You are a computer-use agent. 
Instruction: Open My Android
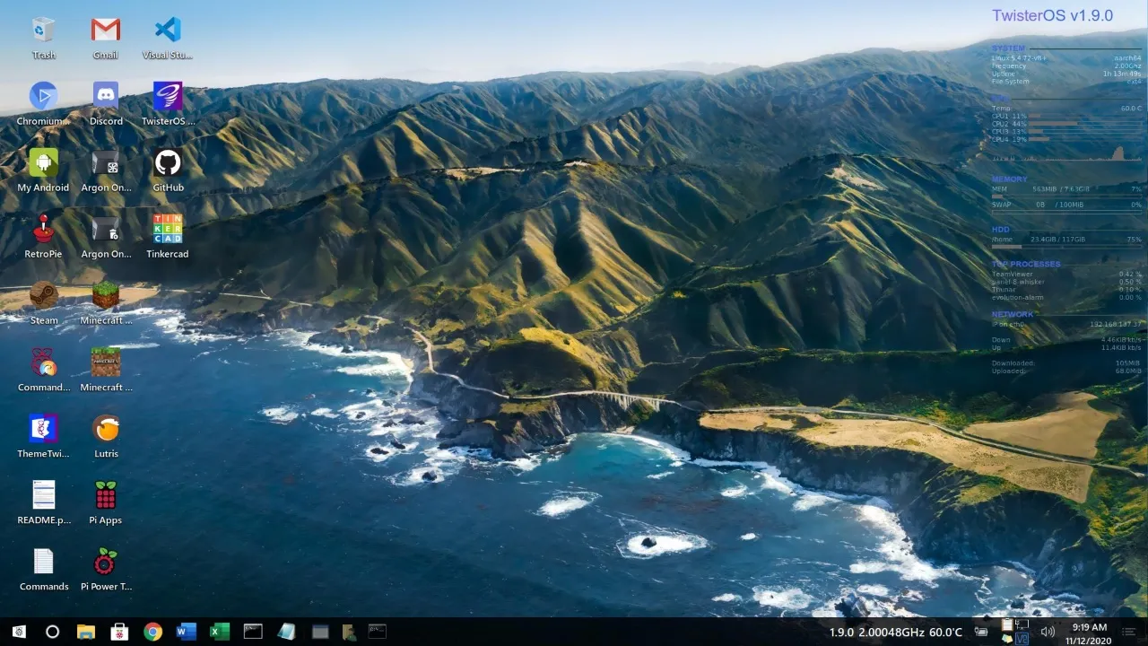click(43, 163)
